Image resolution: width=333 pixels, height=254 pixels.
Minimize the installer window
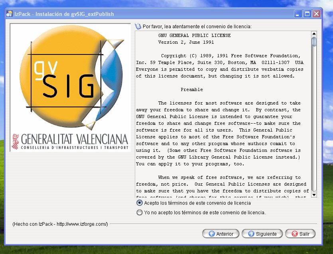[298, 14]
